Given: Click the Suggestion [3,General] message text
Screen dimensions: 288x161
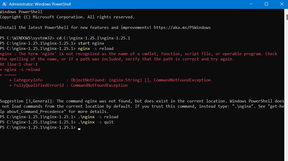Looking at the screenshot, I should coord(79,101).
